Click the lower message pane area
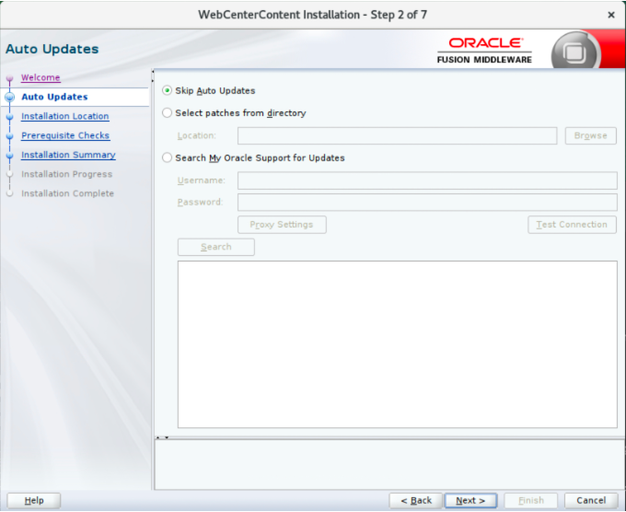This screenshot has width=626, height=512. point(389,465)
